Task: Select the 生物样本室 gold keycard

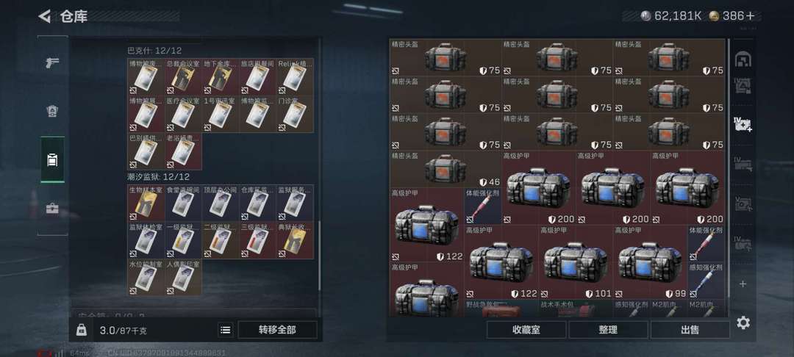Action: click(146, 203)
